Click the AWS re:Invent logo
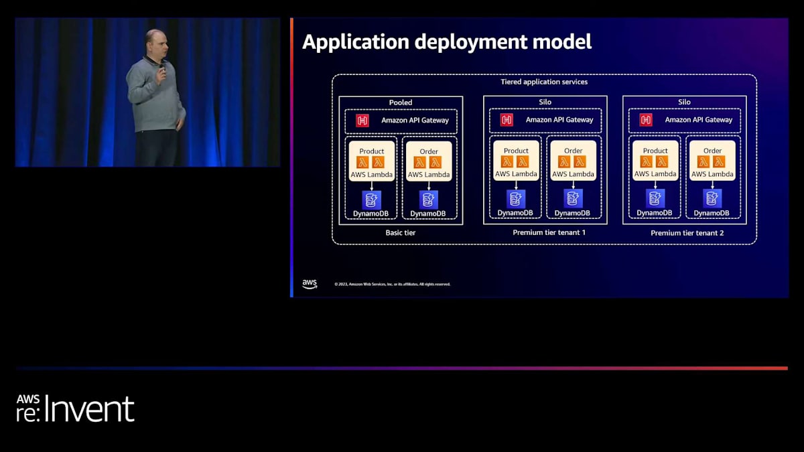Screen dimensions: 804x452 pos(75,408)
